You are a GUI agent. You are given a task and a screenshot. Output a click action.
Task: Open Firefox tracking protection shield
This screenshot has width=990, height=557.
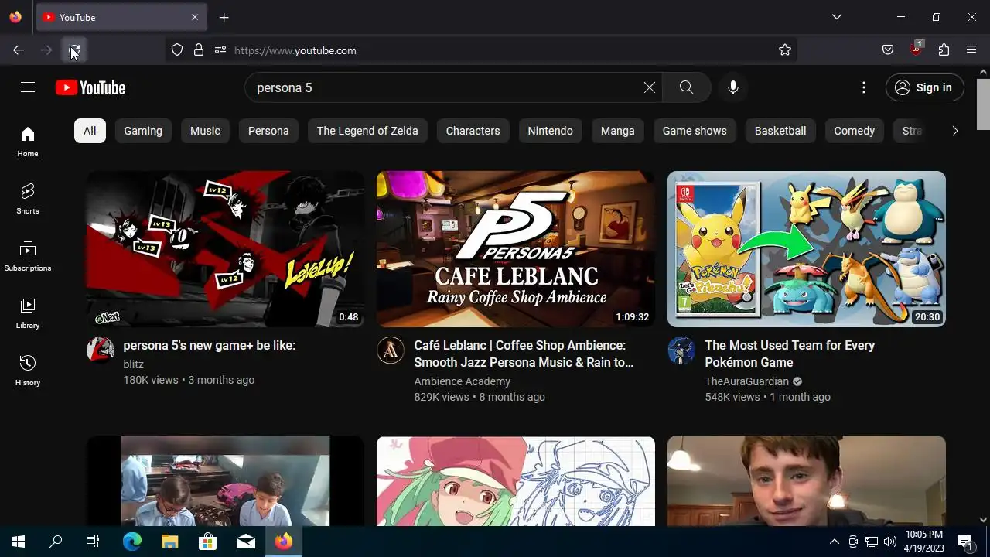click(x=177, y=50)
